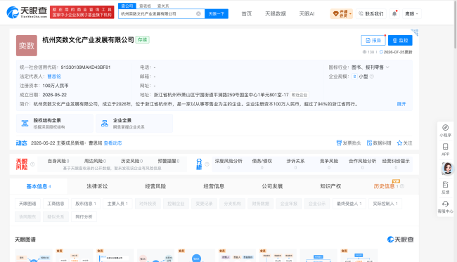Click the 存续 status badge

click(x=142, y=40)
